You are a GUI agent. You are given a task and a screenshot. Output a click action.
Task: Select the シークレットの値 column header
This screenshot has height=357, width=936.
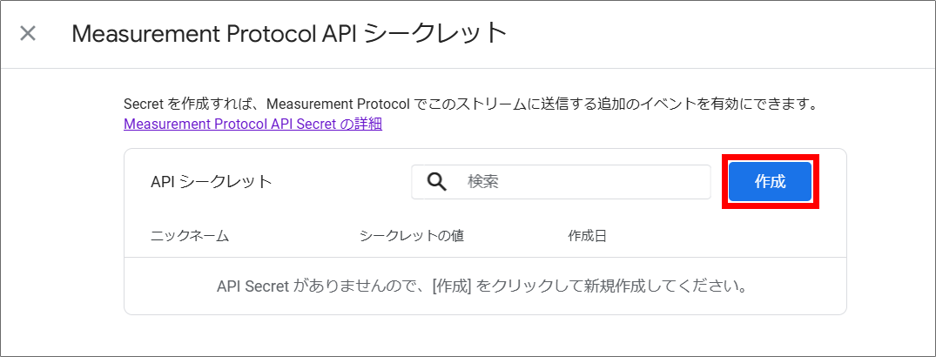click(411, 236)
